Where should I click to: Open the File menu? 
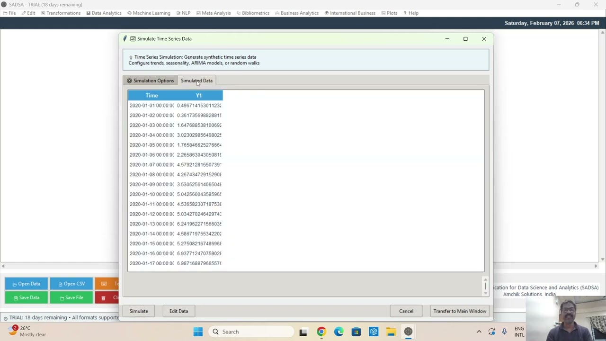pyautogui.click(x=9, y=13)
